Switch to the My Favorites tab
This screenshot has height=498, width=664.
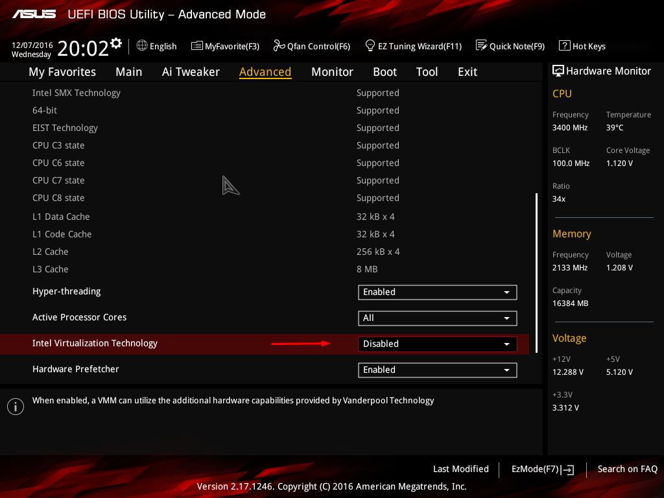coord(62,72)
